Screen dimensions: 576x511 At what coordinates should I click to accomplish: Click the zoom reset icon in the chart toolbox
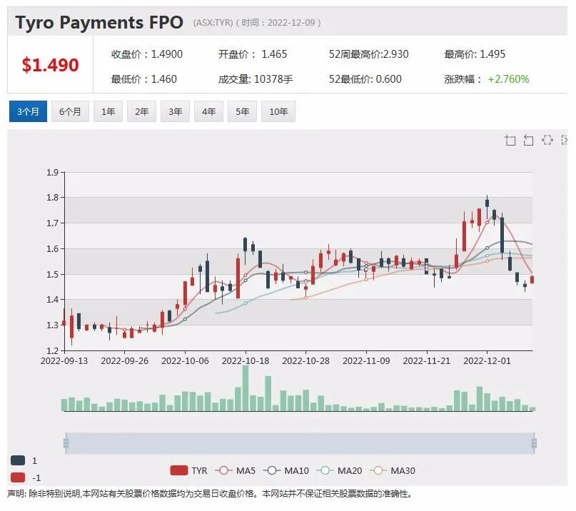[528, 140]
